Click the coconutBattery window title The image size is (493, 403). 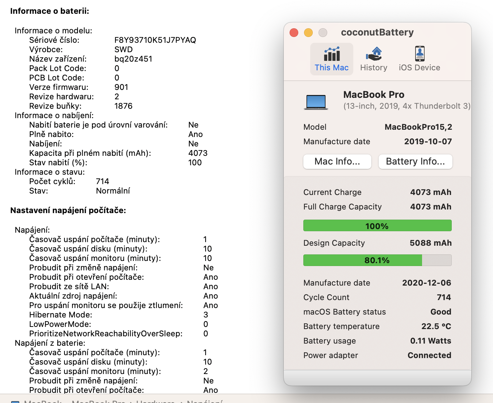pyautogui.click(x=377, y=33)
